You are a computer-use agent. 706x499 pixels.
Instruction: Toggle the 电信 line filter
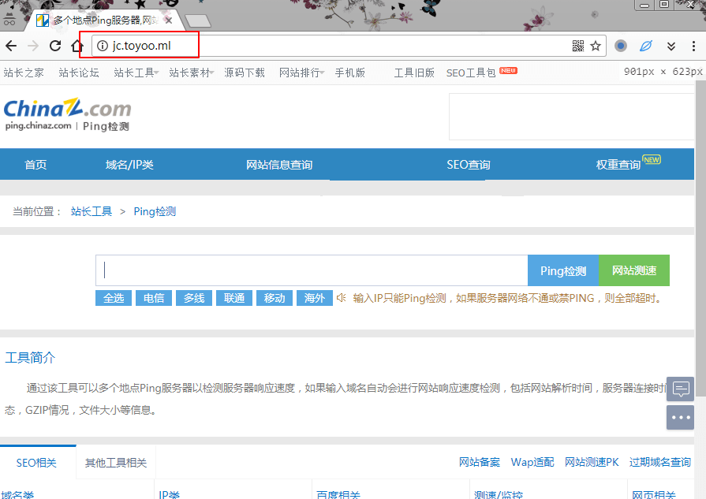click(154, 298)
